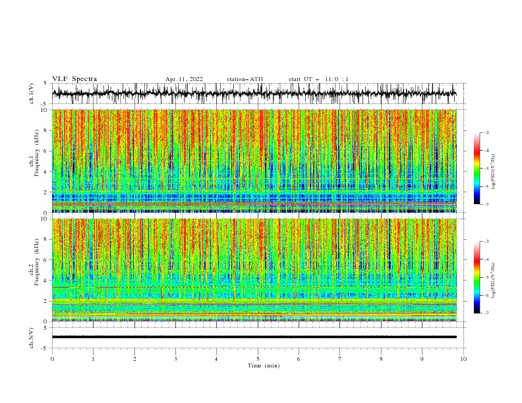
Task: Click time axis tick label "5"
Action: [258, 359]
